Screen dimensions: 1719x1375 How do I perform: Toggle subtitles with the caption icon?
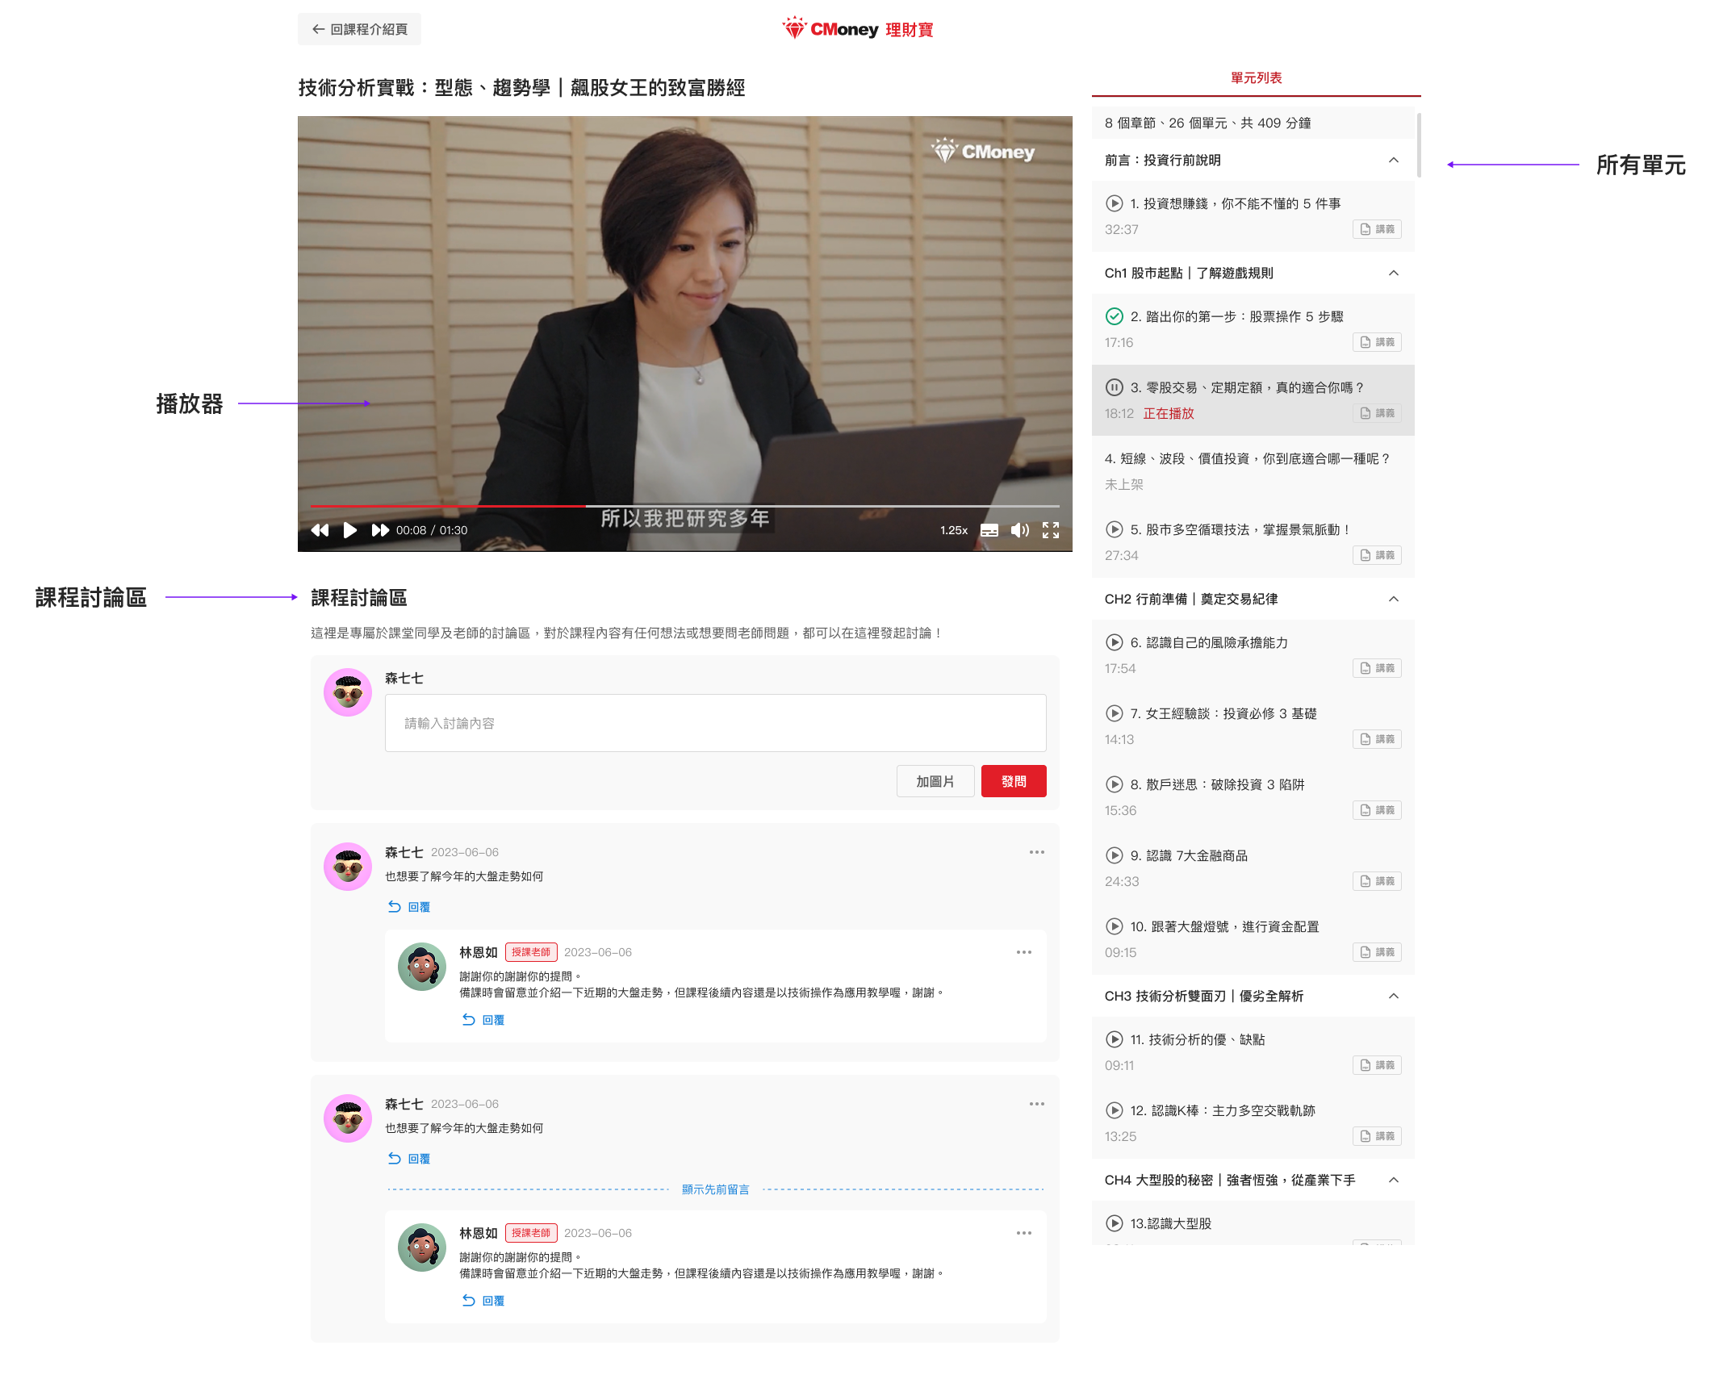[x=989, y=530]
